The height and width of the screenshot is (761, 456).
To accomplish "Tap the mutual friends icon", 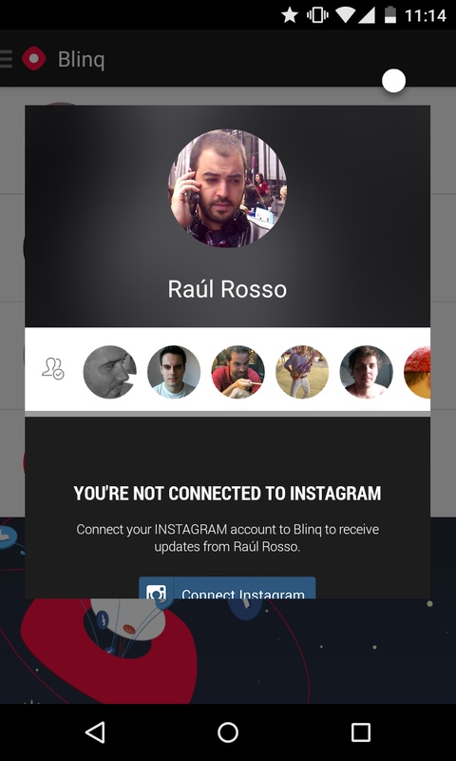I will (x=53, y=369).
